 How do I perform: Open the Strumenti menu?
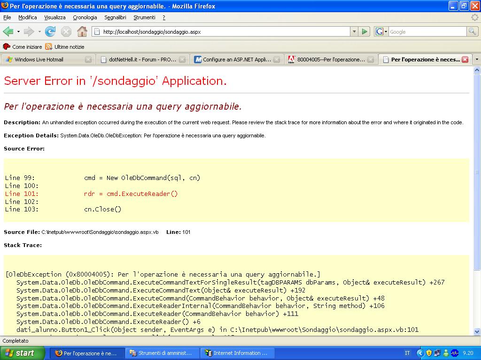145,17
